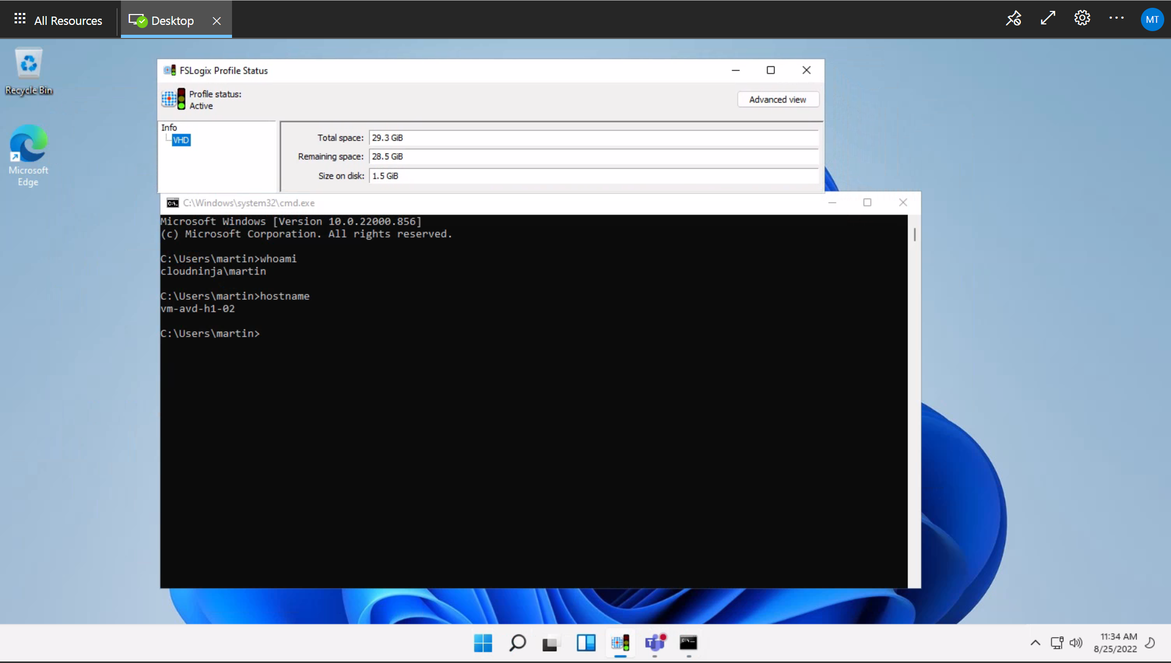Close the cmd.exe window
1171x663 pixels.
[903, 203]
